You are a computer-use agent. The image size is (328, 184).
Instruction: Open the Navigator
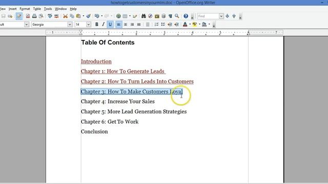pyautogui.click(x=150, y=16)
